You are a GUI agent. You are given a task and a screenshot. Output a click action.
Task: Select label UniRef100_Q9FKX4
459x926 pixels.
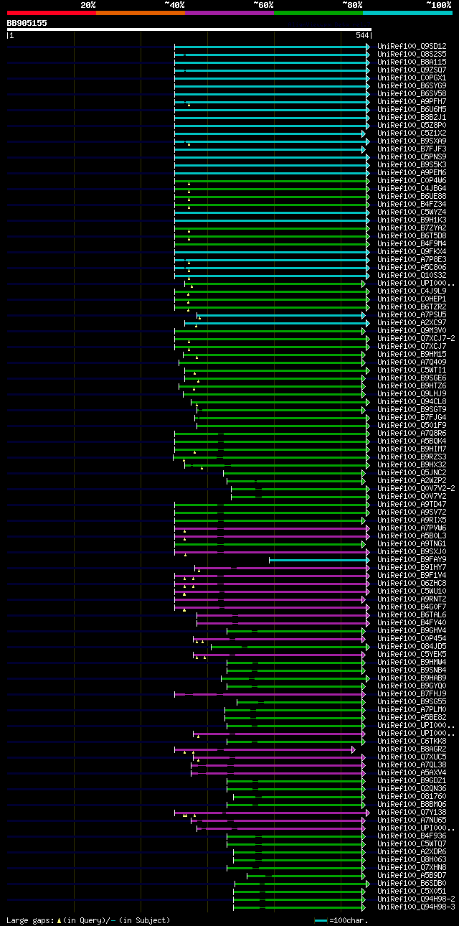coord(412,252)
